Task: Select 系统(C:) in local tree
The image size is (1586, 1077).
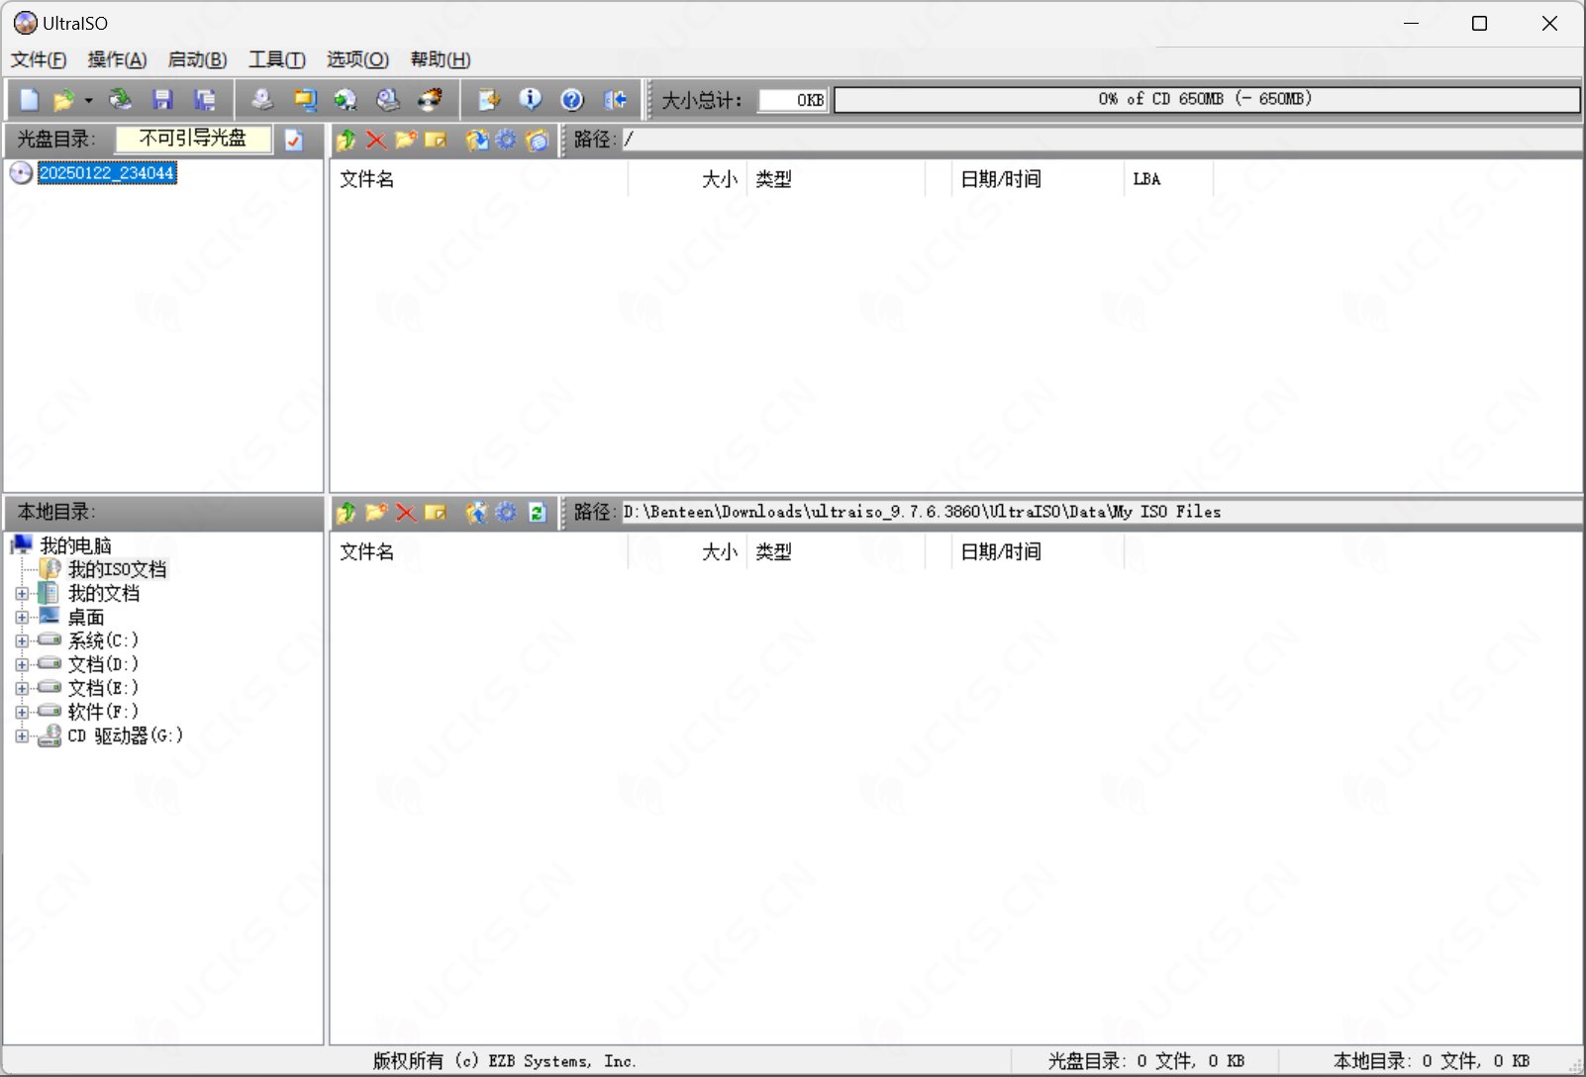Action: point(103,640)
